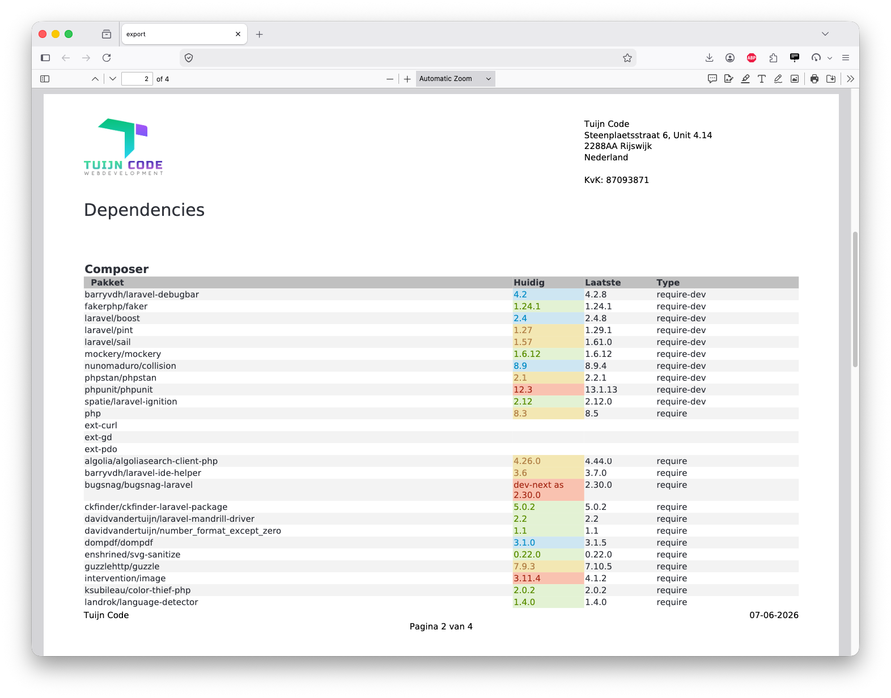Viewport: 891px width, 698px height.
Task: Click the PDF vertical scrollbar thumb
Action: [855, 299]
